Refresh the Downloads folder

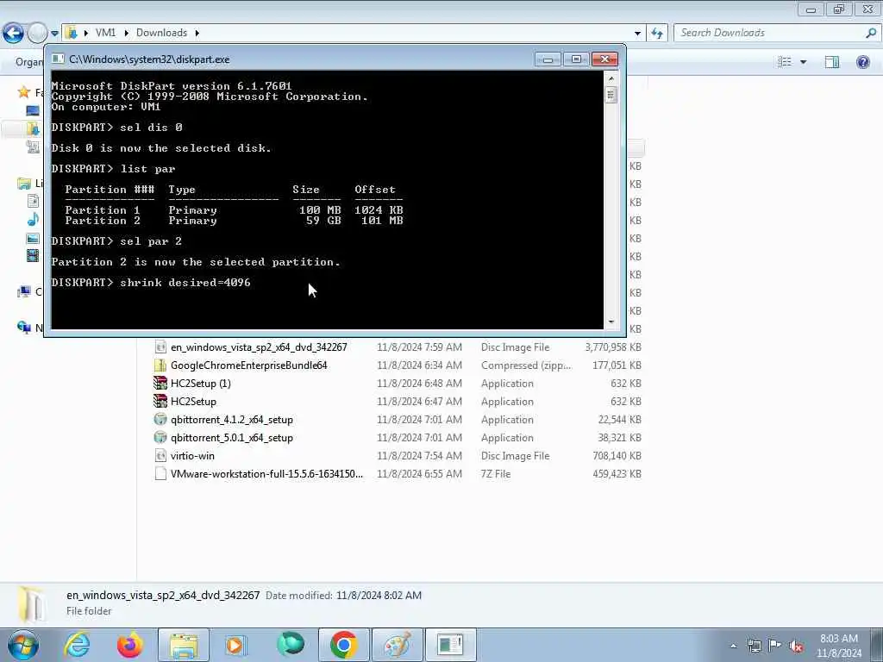click(657, 34)
